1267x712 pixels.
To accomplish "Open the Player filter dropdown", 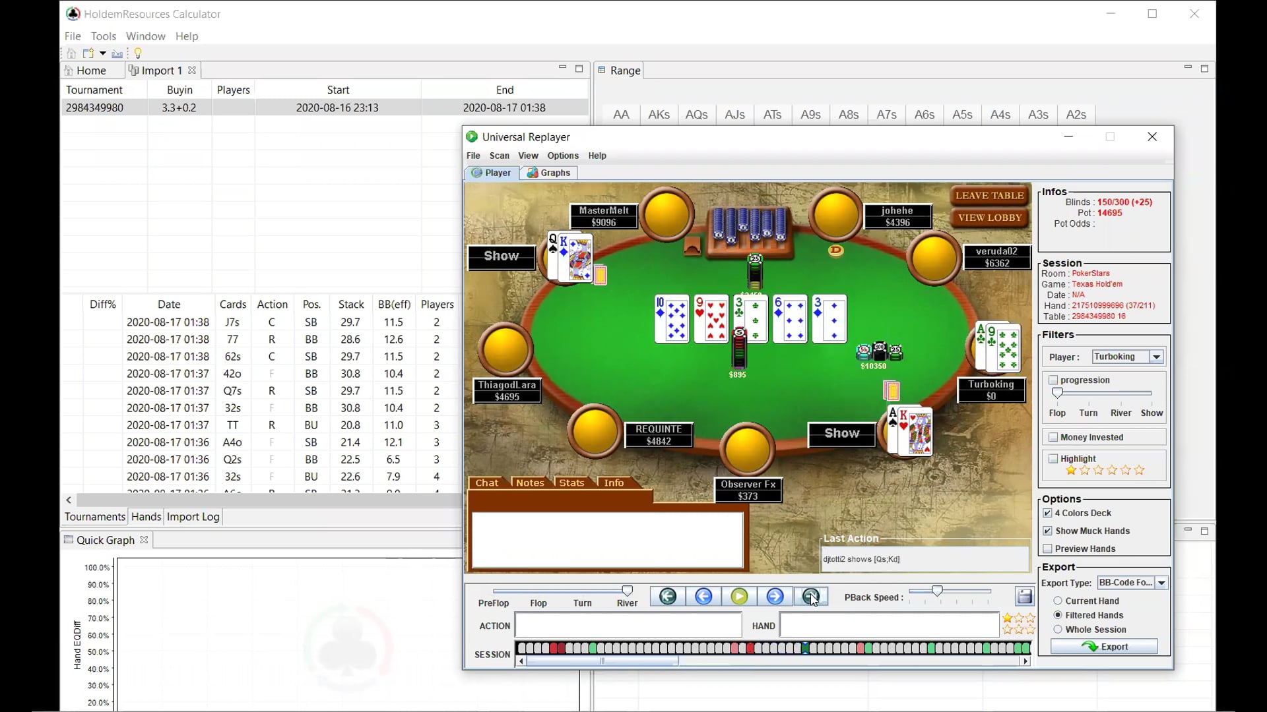I will click(1156, 357).
